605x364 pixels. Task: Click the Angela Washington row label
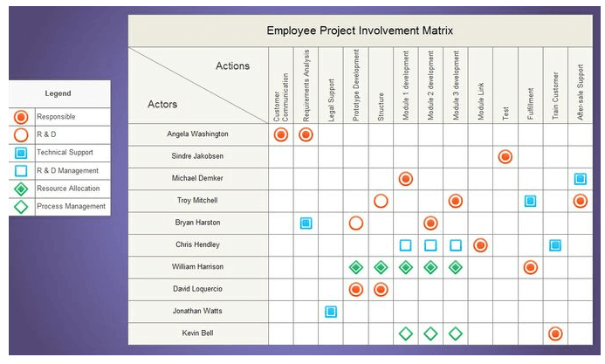pyautogui.click(x=197, y=134)
